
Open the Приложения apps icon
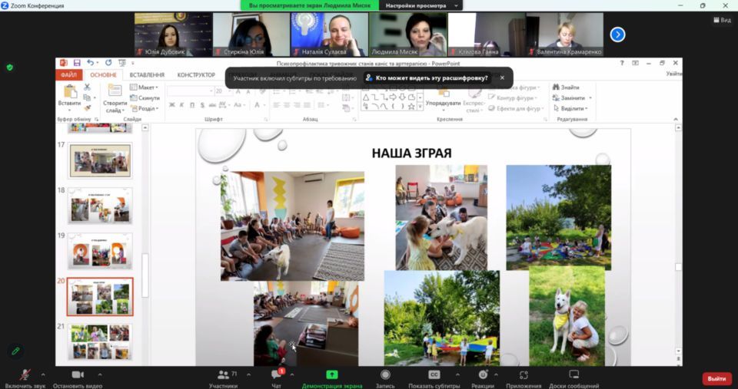(x=524, y=374)
